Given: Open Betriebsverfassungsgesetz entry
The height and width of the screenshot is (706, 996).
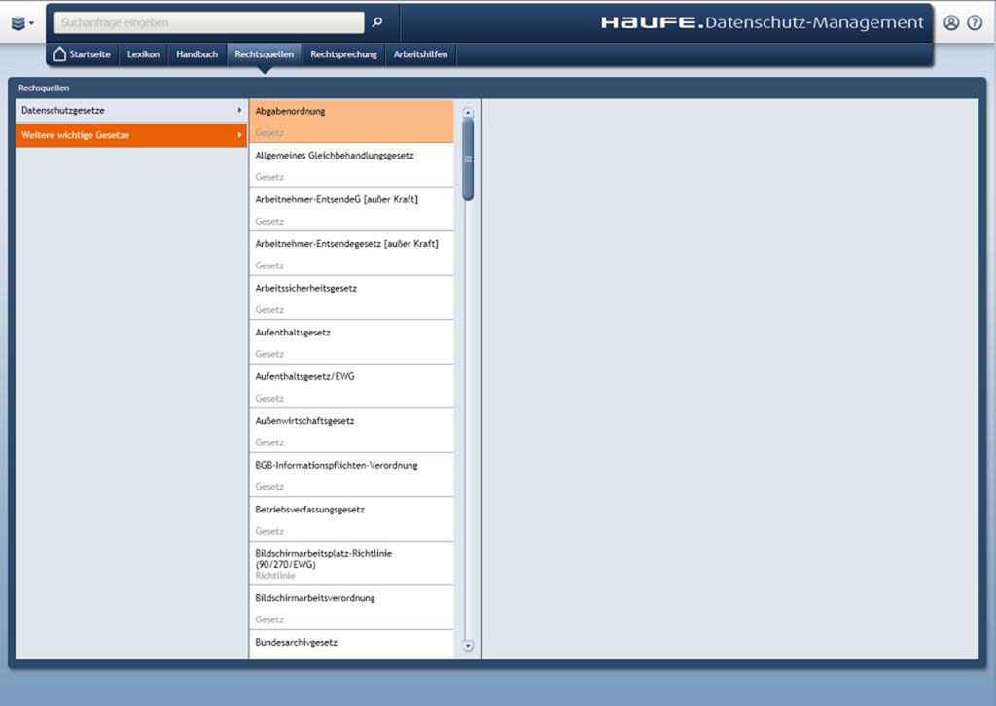Looking at the screenshot, I should click(351, 519).
